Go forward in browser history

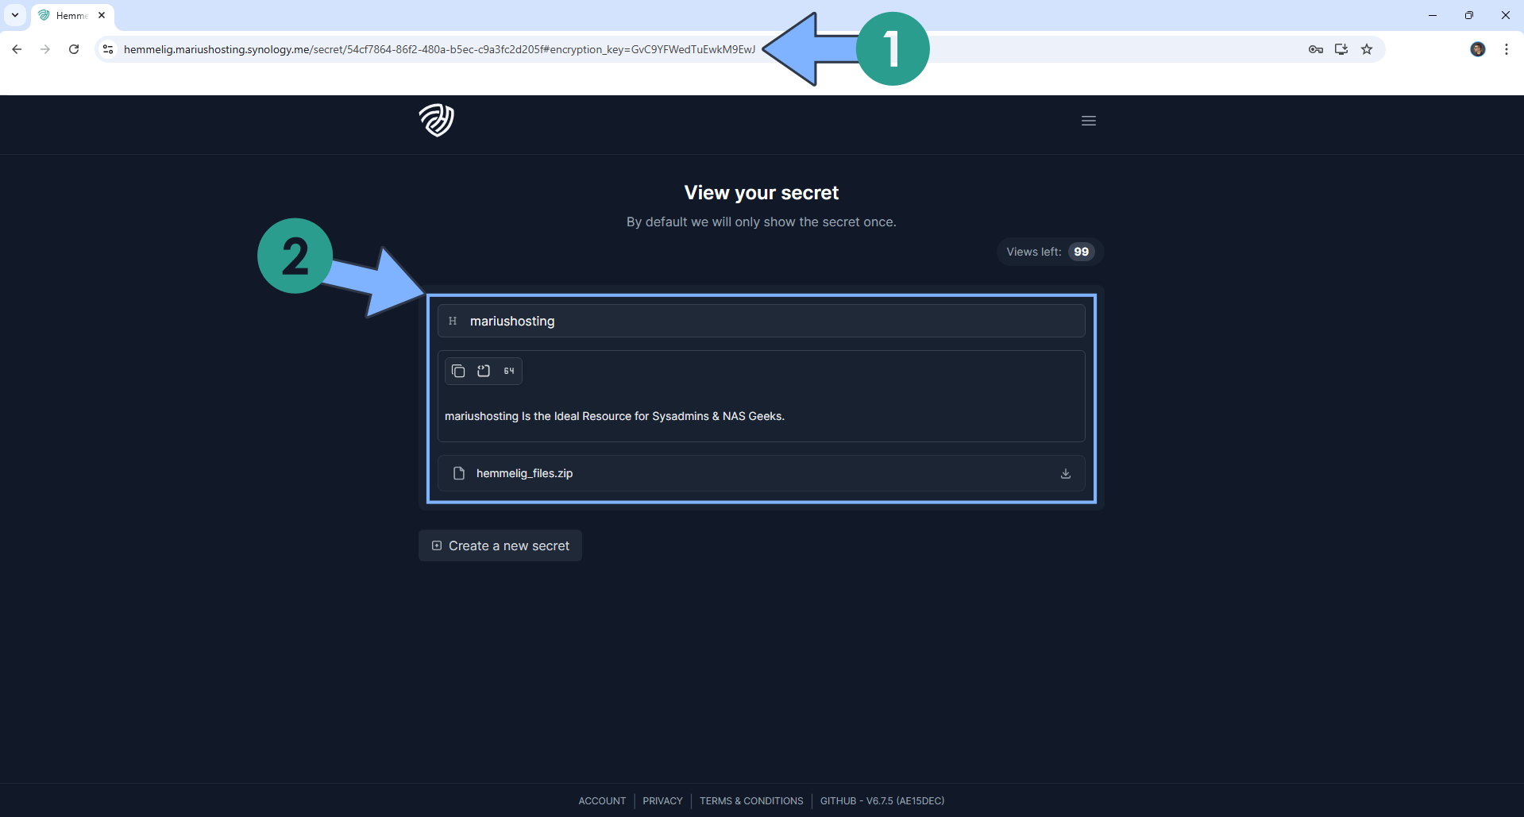(x=45, y=49)
